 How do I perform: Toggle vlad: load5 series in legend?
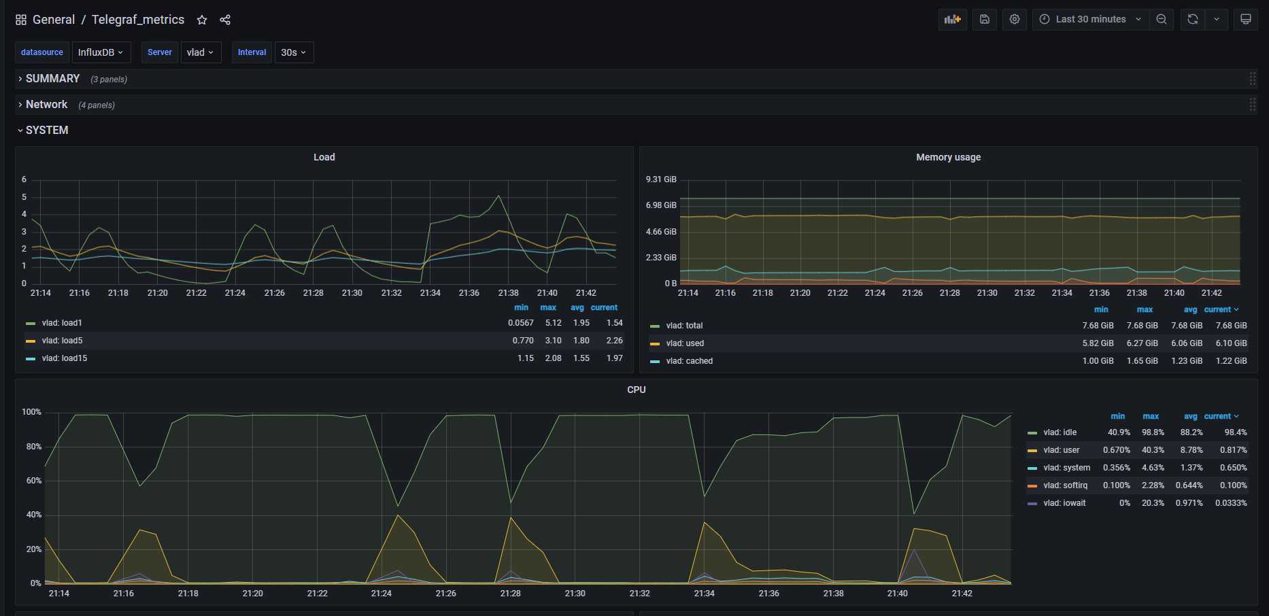click(x=62, y=341)
